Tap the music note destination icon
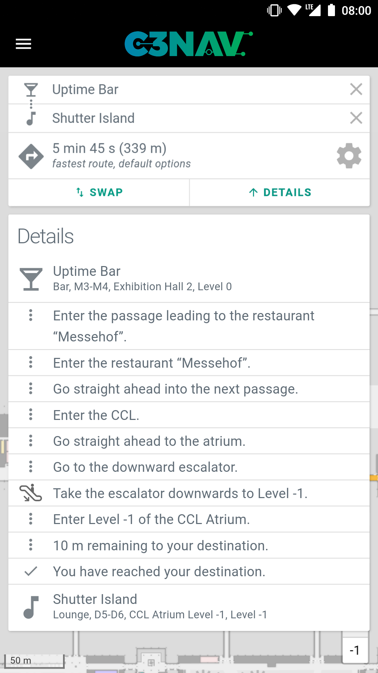 31,118
